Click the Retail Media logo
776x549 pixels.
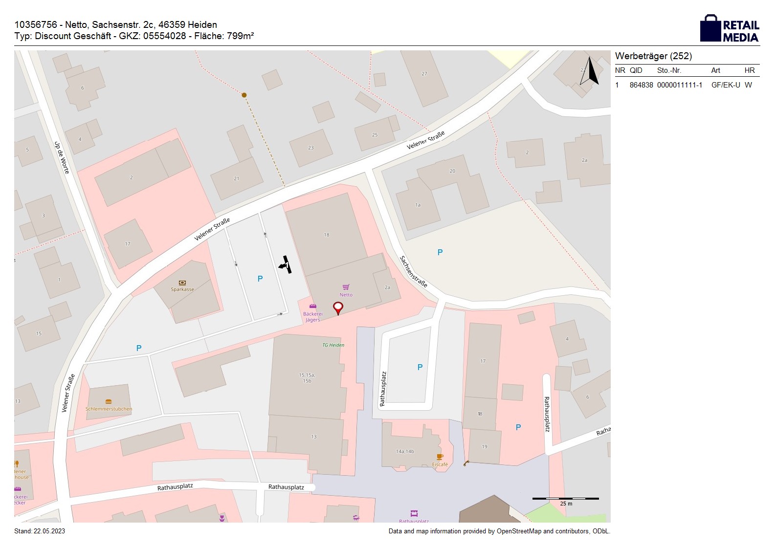coord(729,28)
